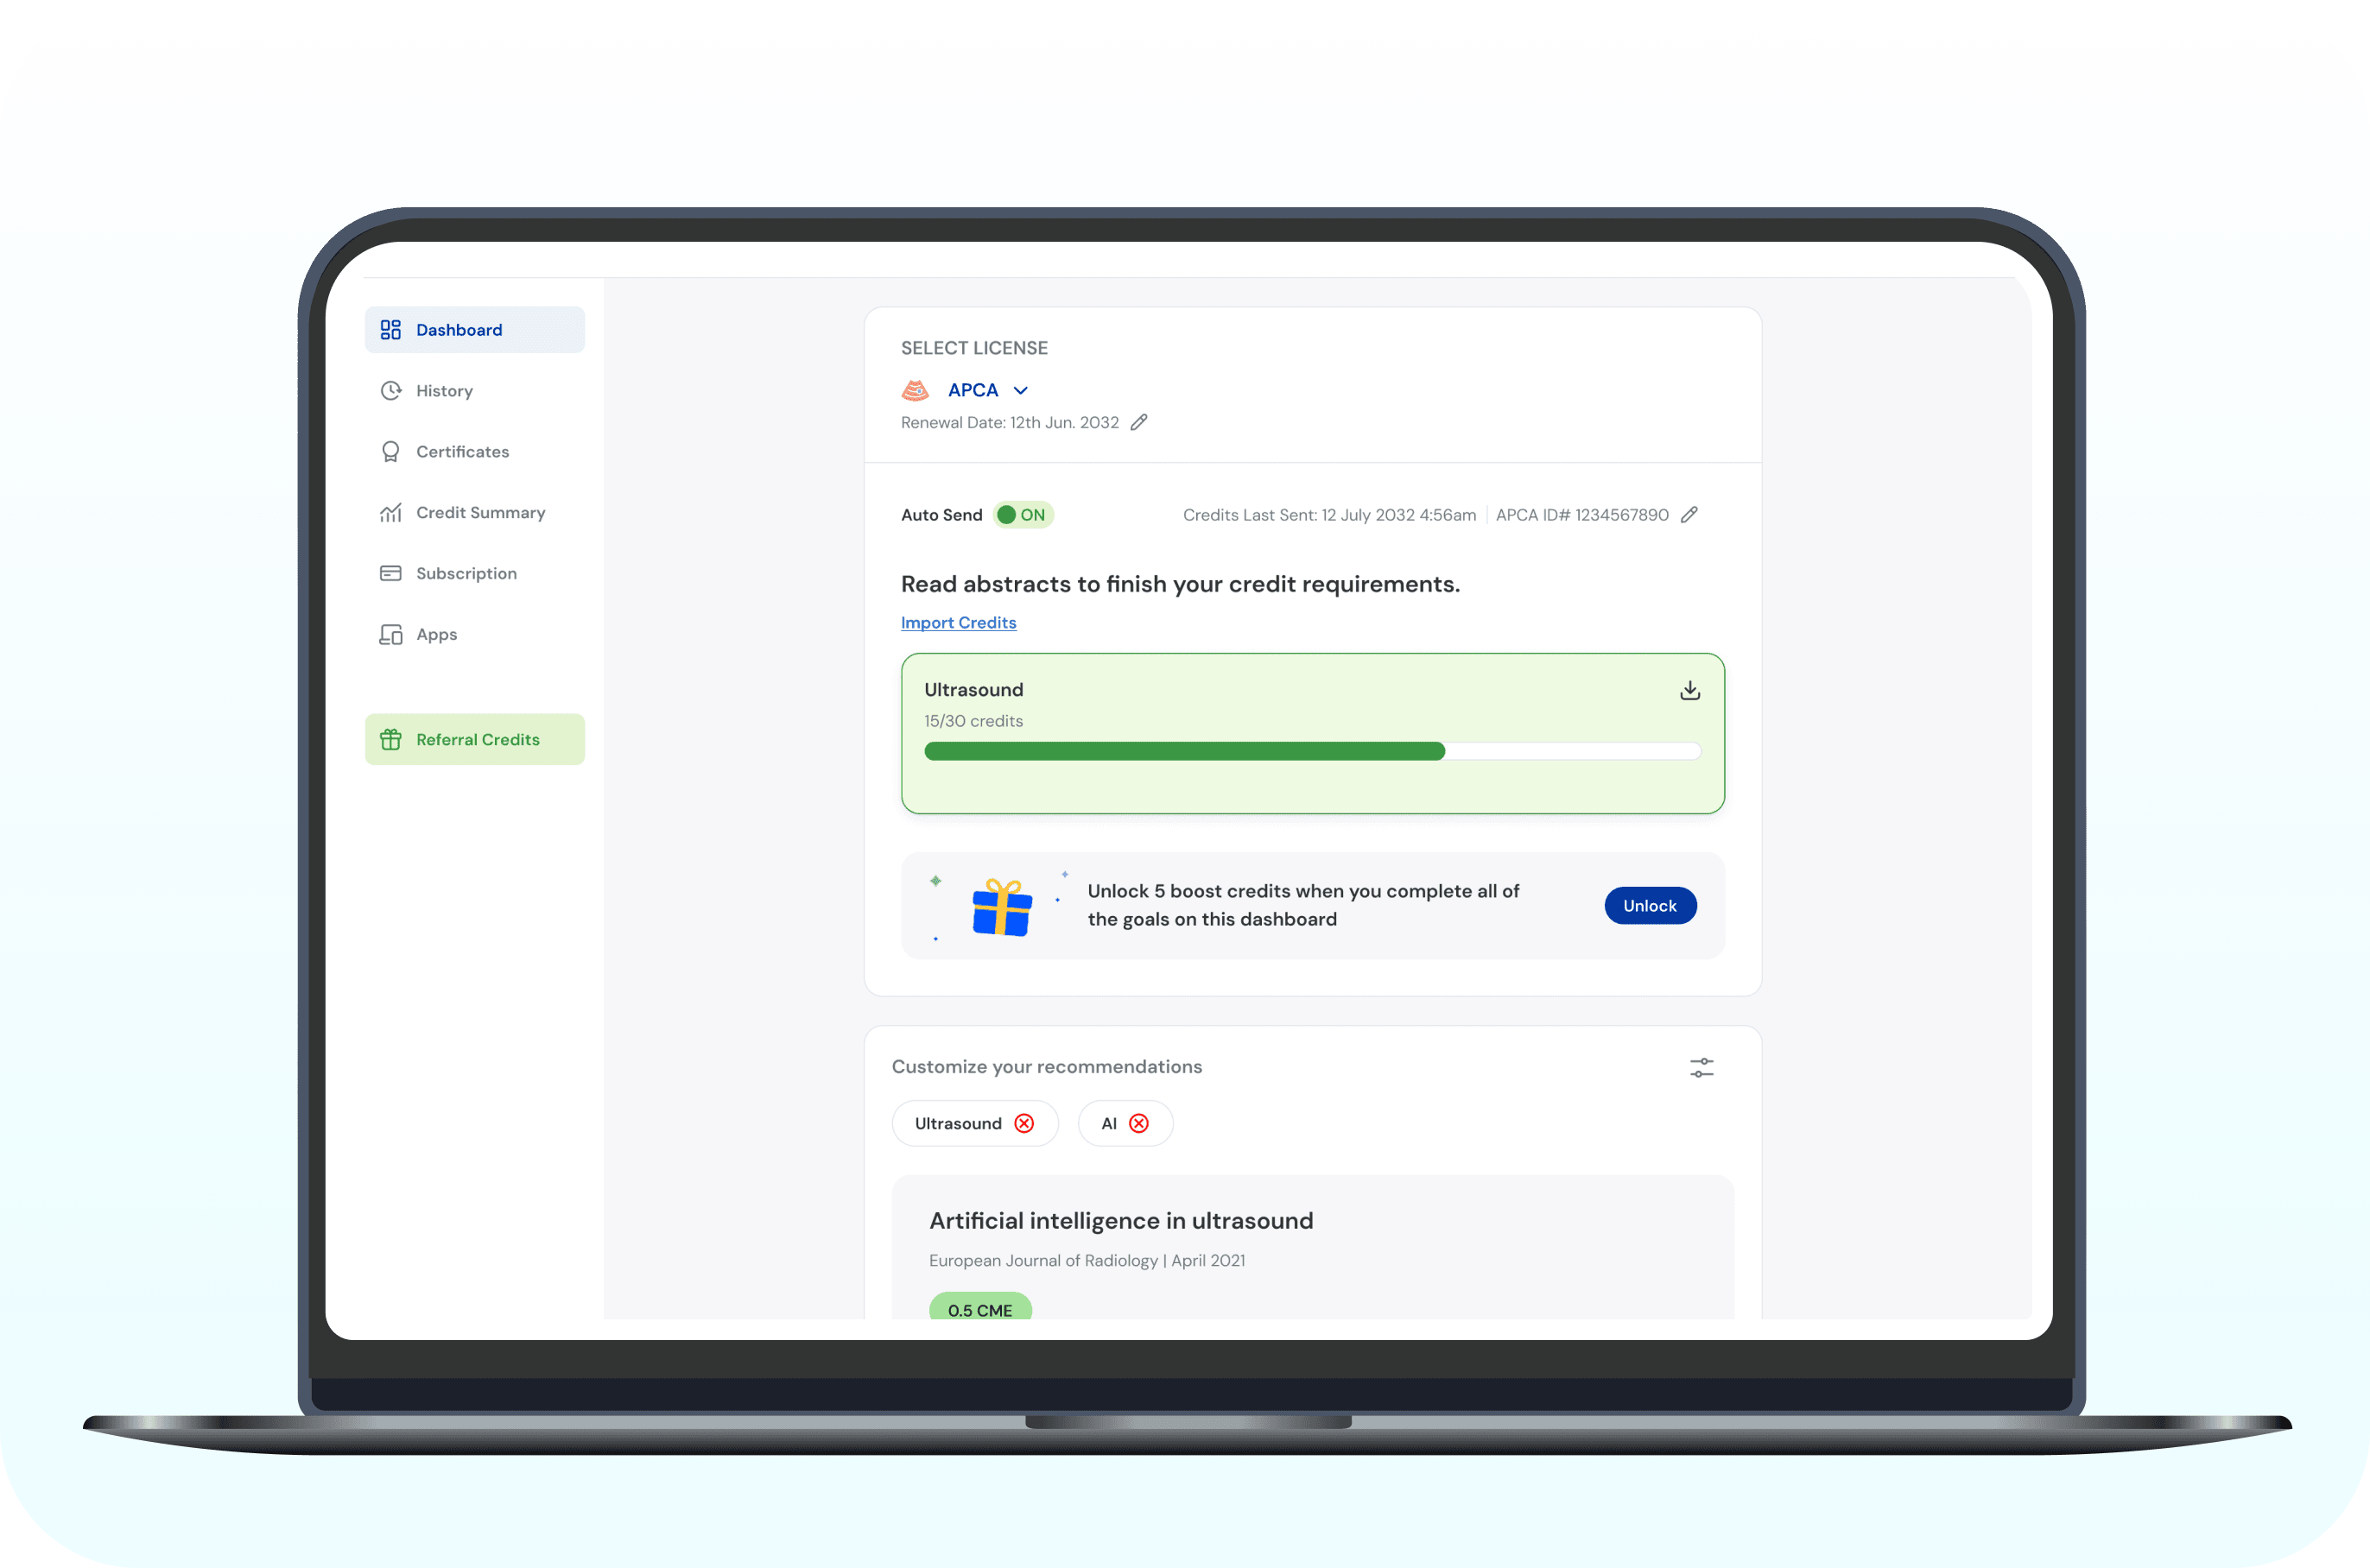Click the Certificates ribbon icon

point(390,452)
